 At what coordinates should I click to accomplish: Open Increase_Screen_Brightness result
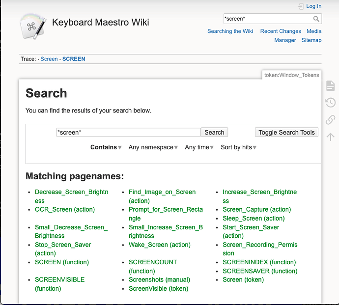(x=260, y=196)
